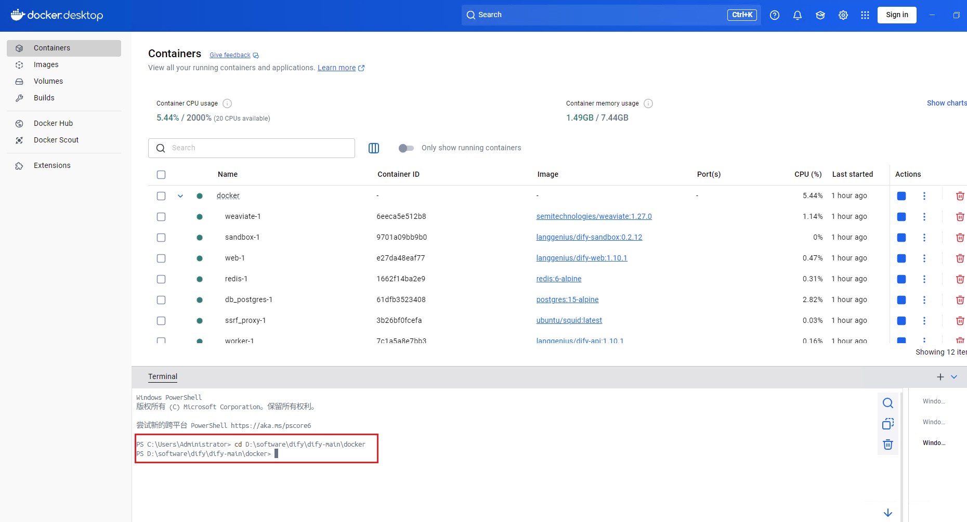The width and height of the screenshot is (967, 522).
Task: Delete the terminal session trash icon
Action: tap(888, 445)
